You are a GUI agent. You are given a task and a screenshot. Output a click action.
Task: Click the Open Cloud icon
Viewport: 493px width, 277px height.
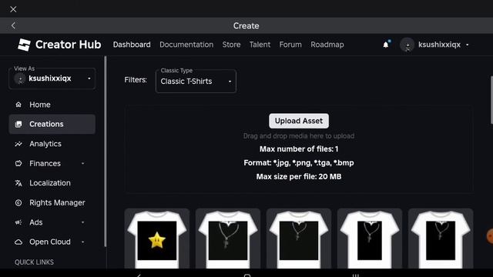coord(18,242)
